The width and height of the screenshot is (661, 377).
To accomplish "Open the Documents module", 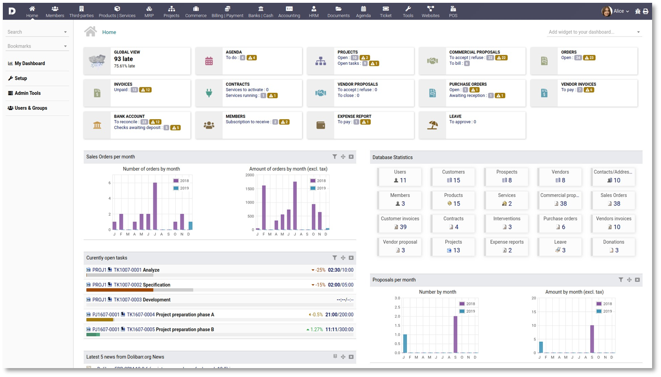I will (x=338, y=12).
